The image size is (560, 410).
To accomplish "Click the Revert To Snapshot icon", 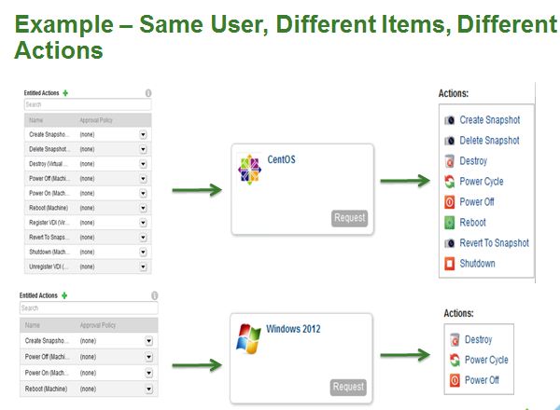I will pyautogui.click(x=449, y=243).
